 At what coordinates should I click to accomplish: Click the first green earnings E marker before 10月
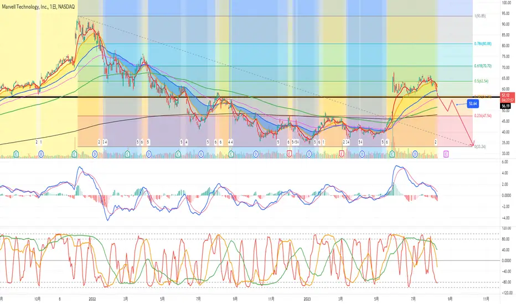click(x=16, y=154)
